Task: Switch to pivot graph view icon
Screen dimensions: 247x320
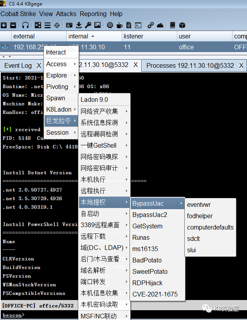Action: click(x=38, y=25)
